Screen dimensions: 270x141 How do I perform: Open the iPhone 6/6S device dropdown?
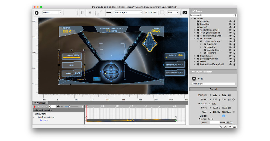(128, 12)
